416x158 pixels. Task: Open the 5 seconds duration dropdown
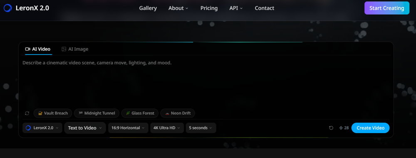point(201,128)
